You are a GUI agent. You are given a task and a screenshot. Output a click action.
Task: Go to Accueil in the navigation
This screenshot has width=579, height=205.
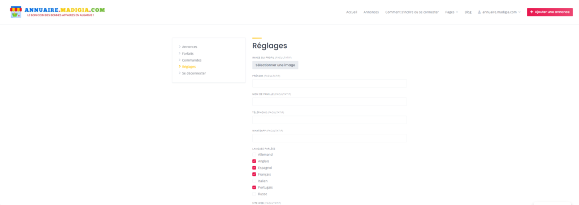pos(352,12)
